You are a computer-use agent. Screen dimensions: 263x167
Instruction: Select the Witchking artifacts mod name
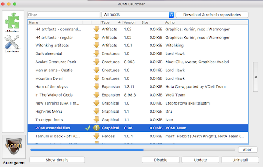click(52, 46)
